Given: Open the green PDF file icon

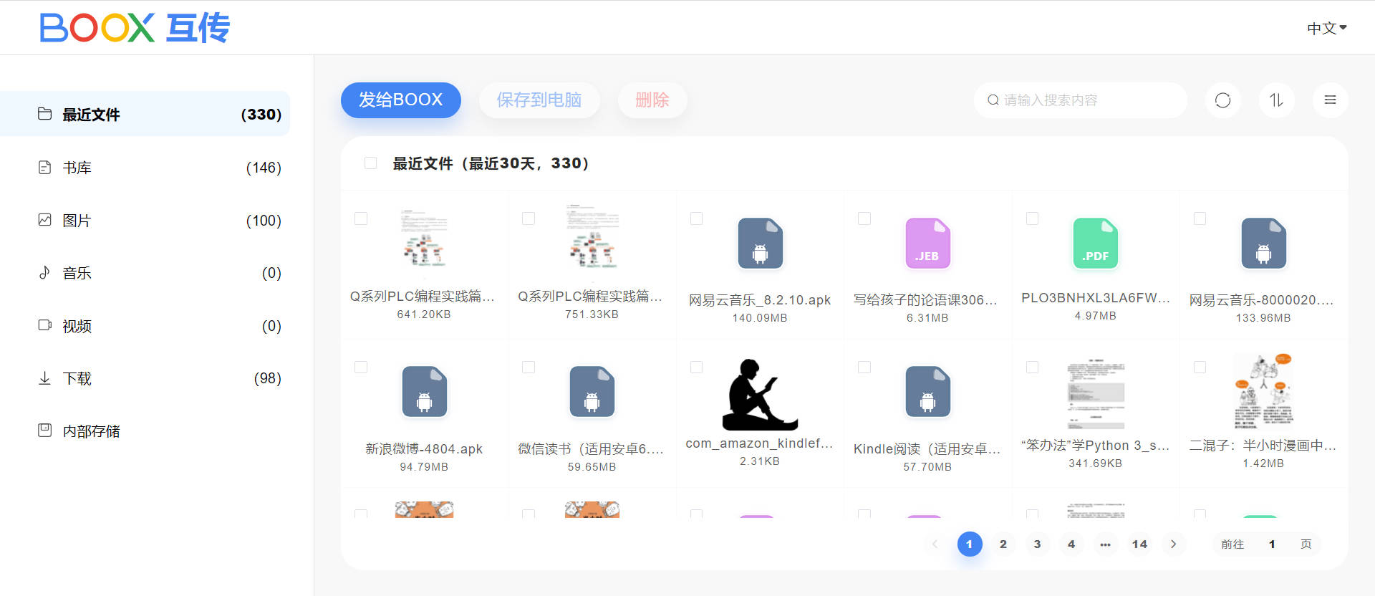Looking at the screenshot, I should click(x=1096, y=244).
